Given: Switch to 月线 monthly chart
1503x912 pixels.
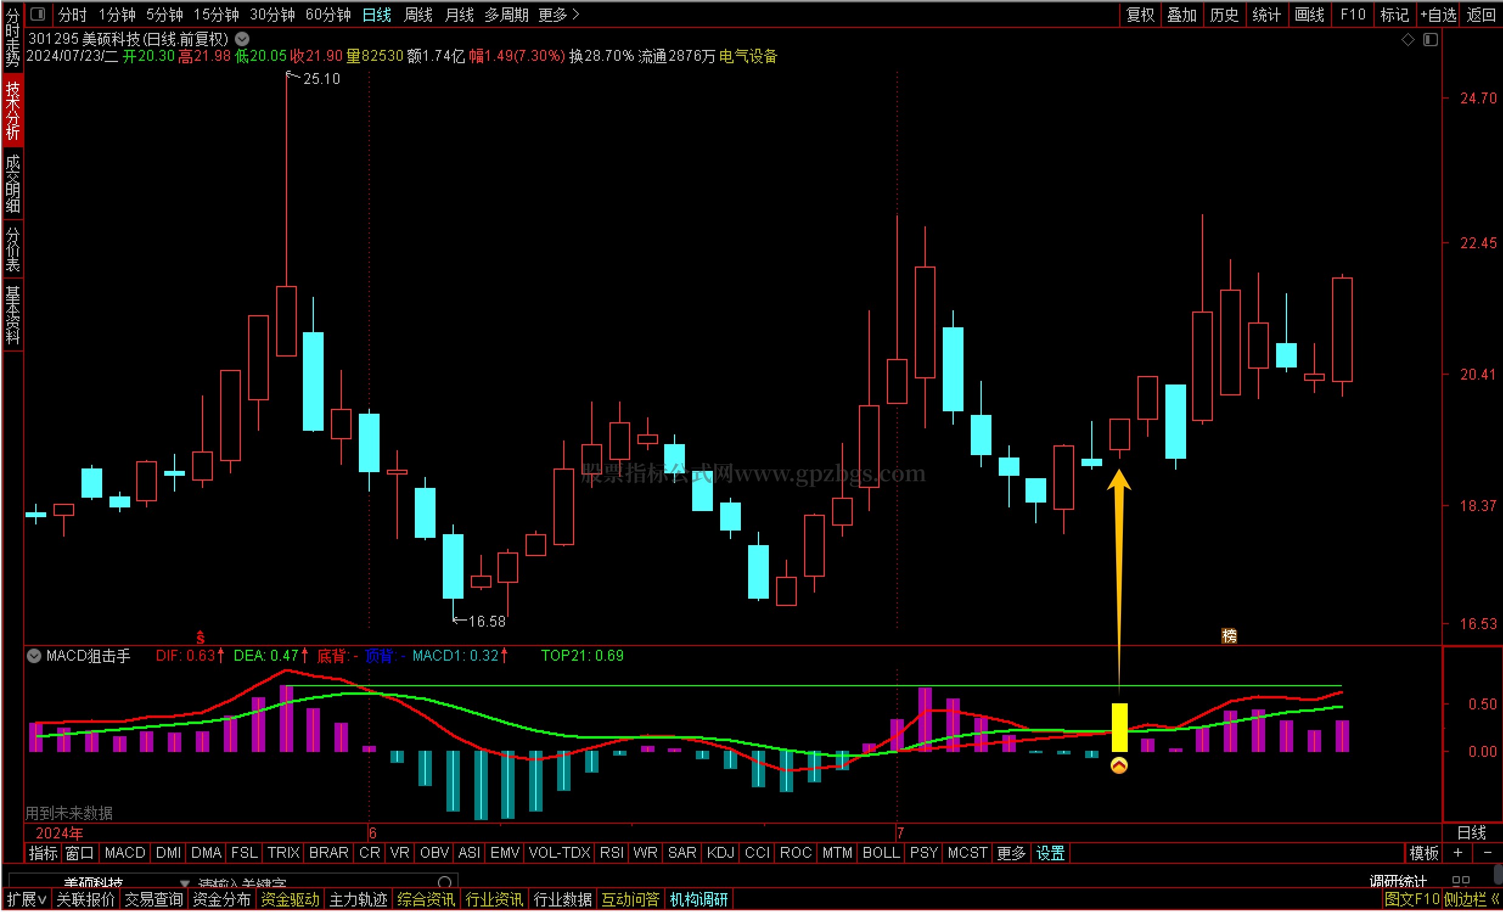Looking at the screenshot, I should [459, 14].
